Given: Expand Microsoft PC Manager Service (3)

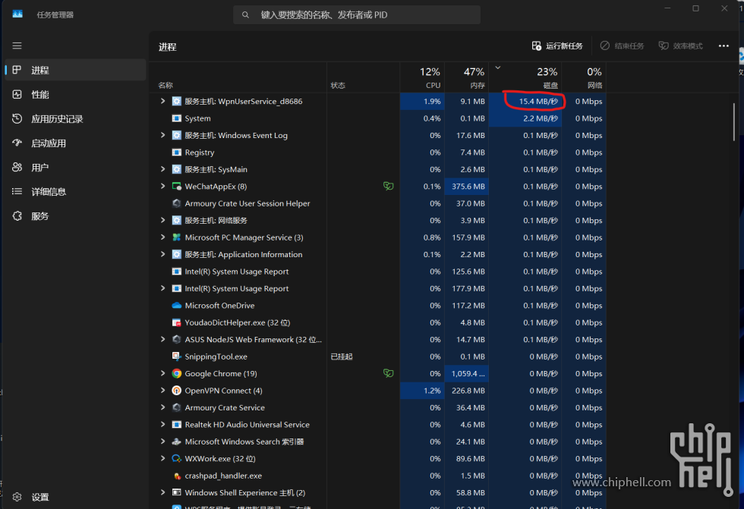Looking at the screenshot, I should [x=162, y=237].
